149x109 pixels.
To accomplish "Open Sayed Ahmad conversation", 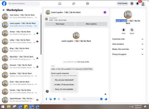I will (x=20, y=100).
